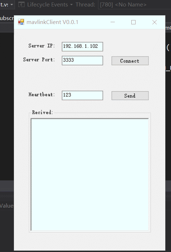Close the mavlinkClient V0.0.1 window
Viewport: 171px width, 252px height.
[x=155, y=22]
